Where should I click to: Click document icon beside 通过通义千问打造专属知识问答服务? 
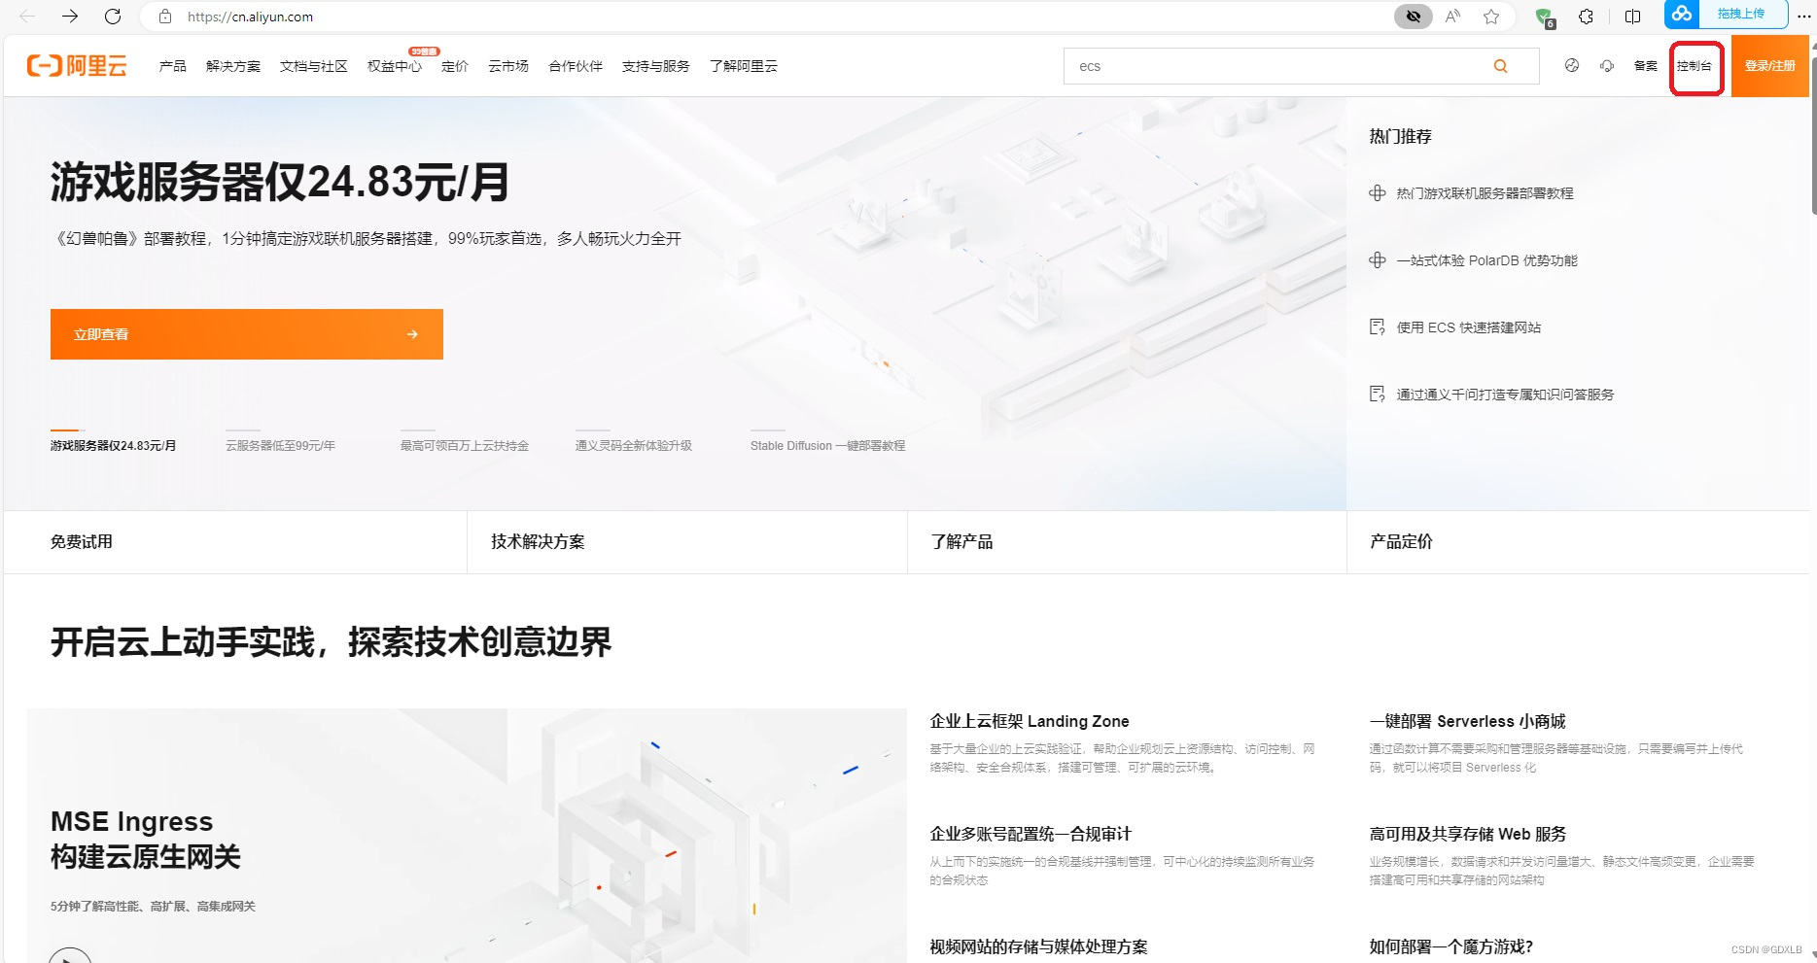pos(1378,395)
